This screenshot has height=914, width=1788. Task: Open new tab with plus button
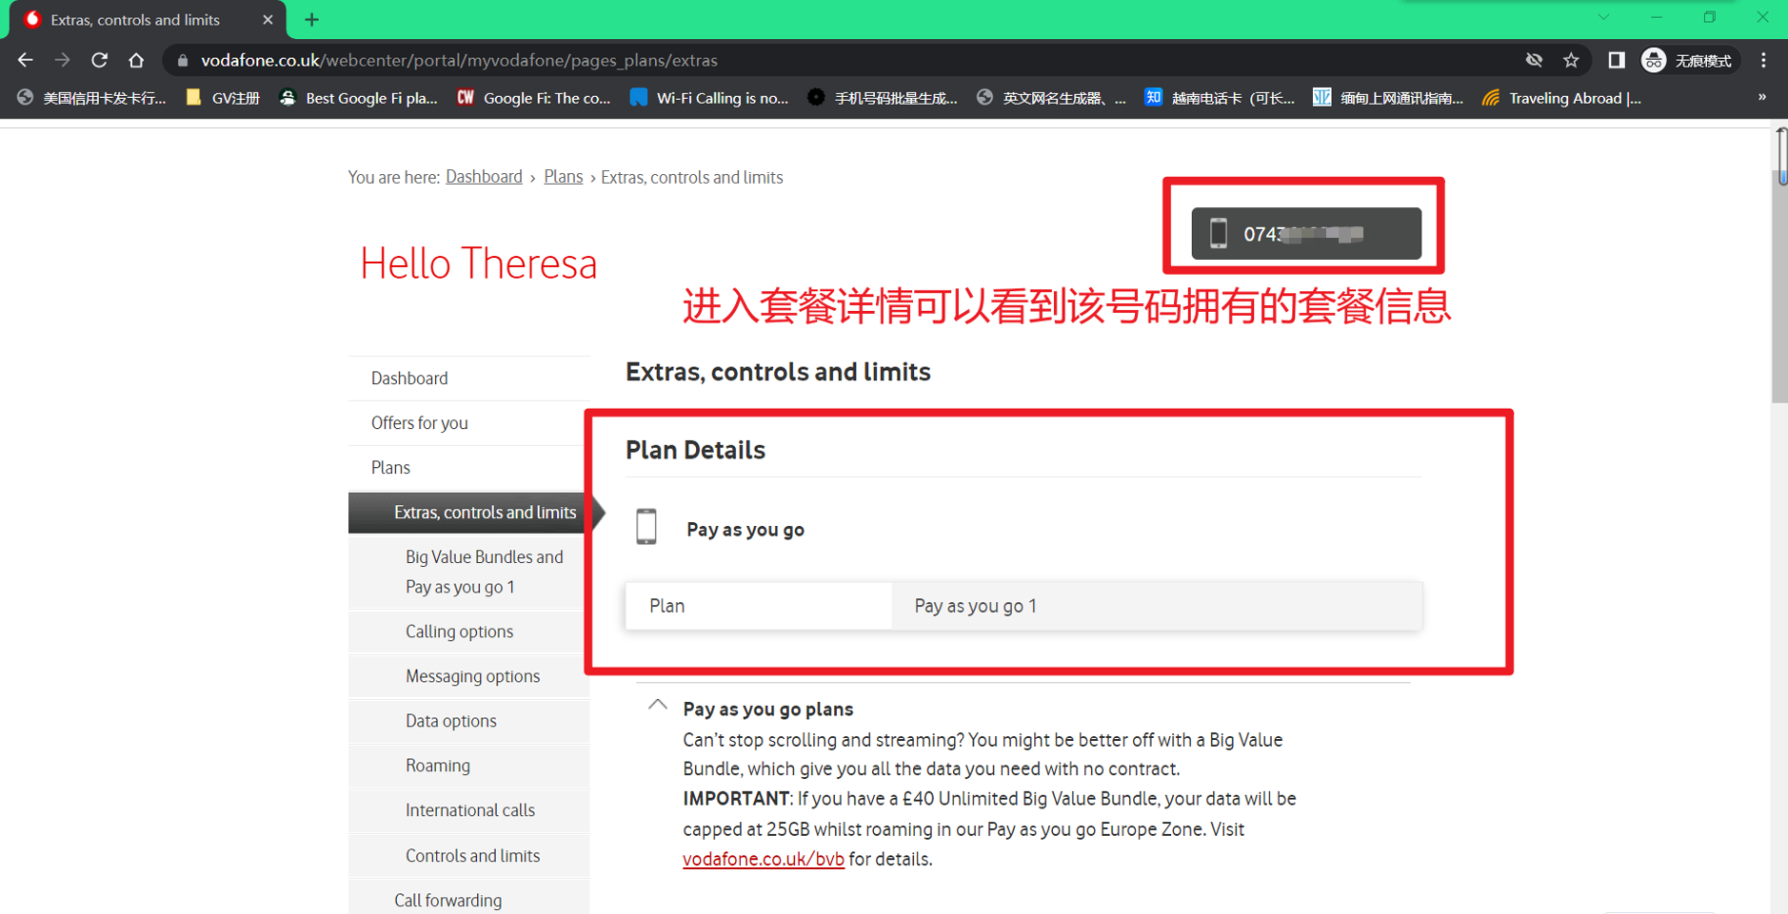click(x=311, y=19)
